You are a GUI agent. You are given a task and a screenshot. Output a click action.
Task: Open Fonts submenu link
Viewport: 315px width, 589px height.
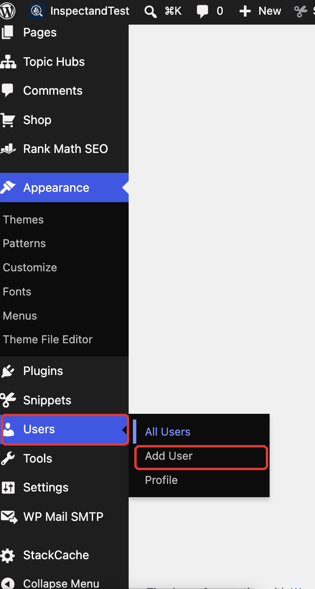[x=17, y=292]
